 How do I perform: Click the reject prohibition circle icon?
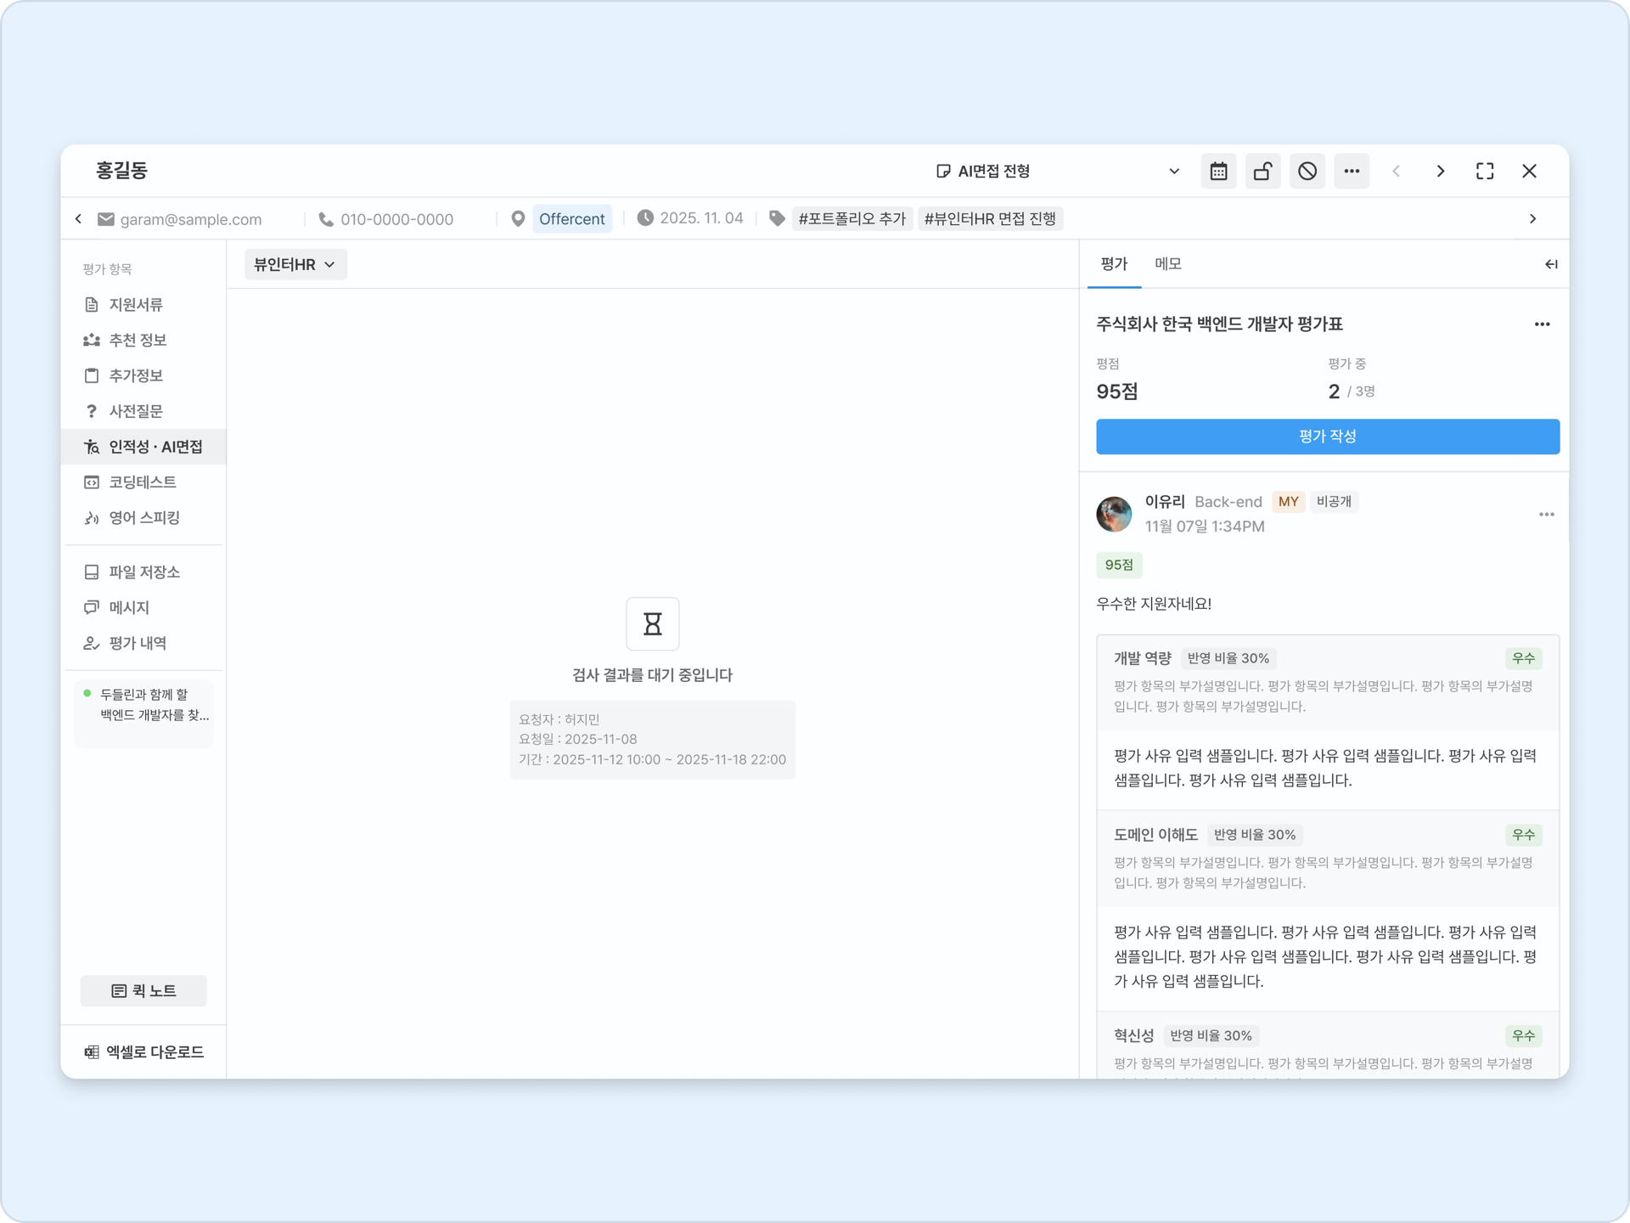point(1307,172)
